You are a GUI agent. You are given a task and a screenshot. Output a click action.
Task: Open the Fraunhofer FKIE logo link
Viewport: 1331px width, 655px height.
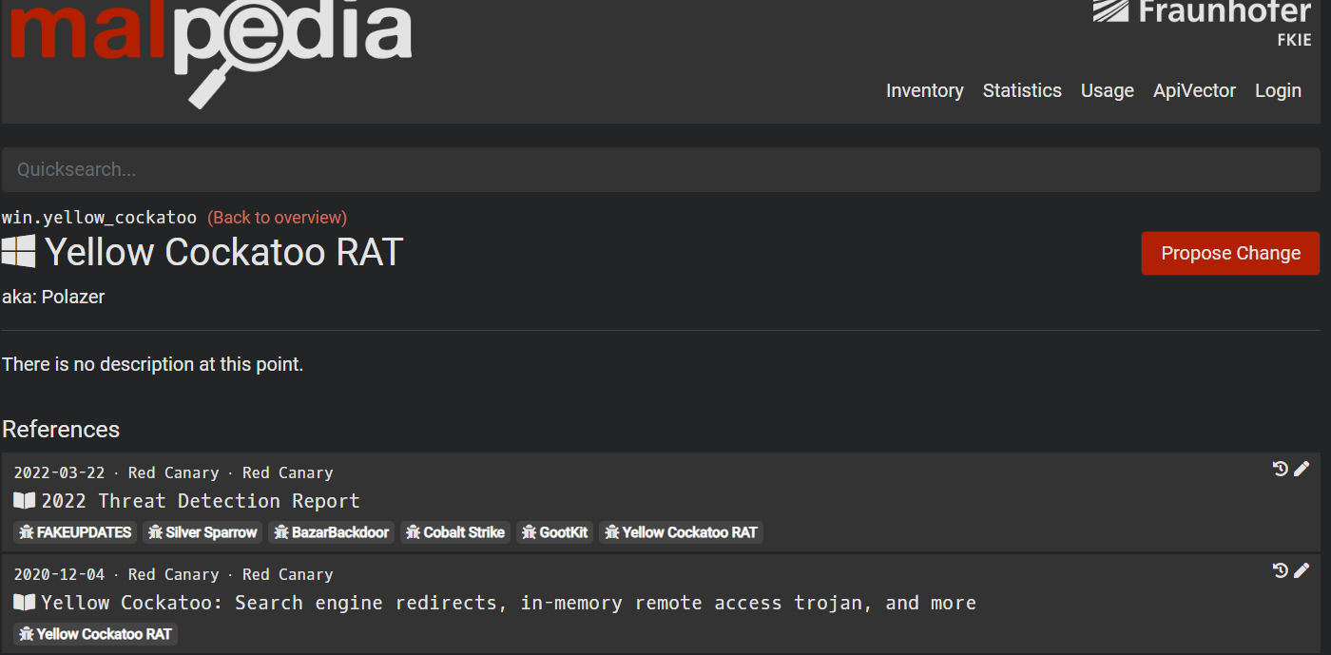[1202, 23]
